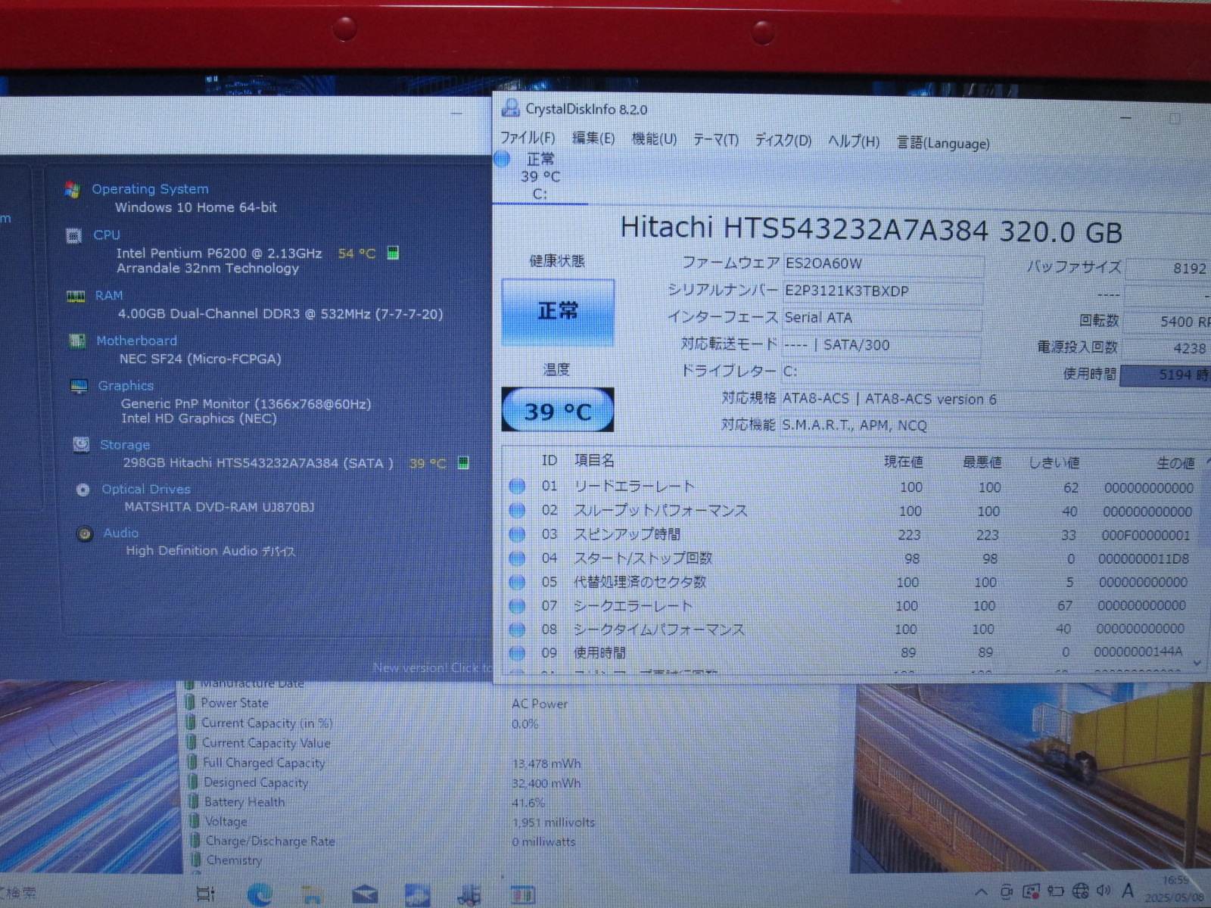The image size is (1211, 908).
Task: Click the CPU chip icon in Speccy
Action: click(73, 236)
